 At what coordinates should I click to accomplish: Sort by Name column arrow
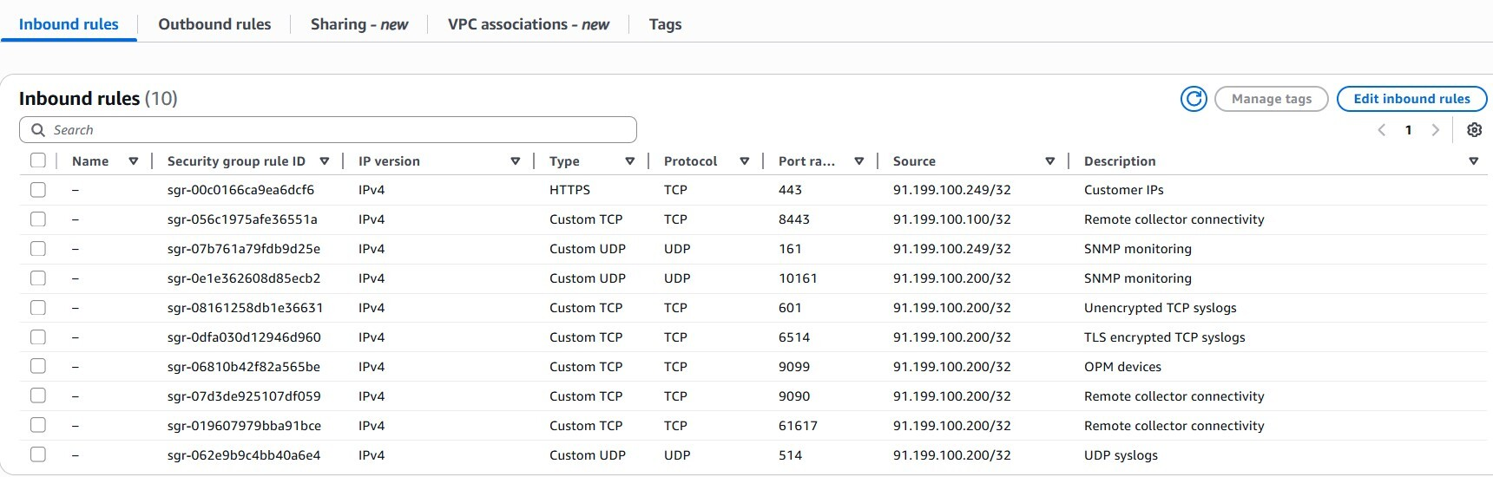[x=134, y=161]
